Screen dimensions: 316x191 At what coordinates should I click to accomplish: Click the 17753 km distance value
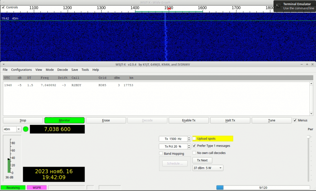[x=128, y=85]
